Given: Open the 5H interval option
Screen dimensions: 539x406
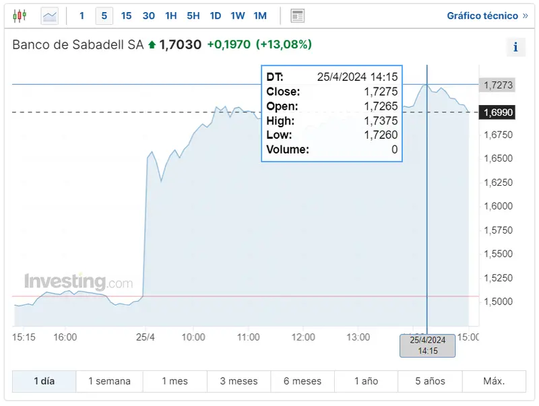Looking at the screenshot, I should click(193, 15).
